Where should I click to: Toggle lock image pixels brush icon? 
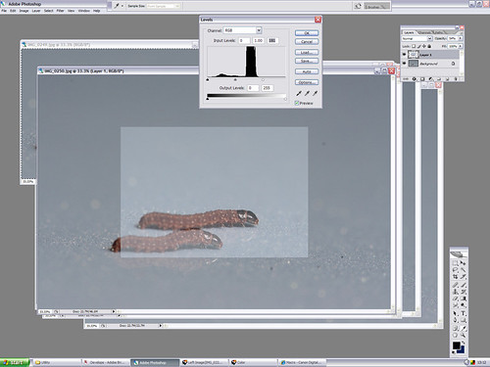419,46
